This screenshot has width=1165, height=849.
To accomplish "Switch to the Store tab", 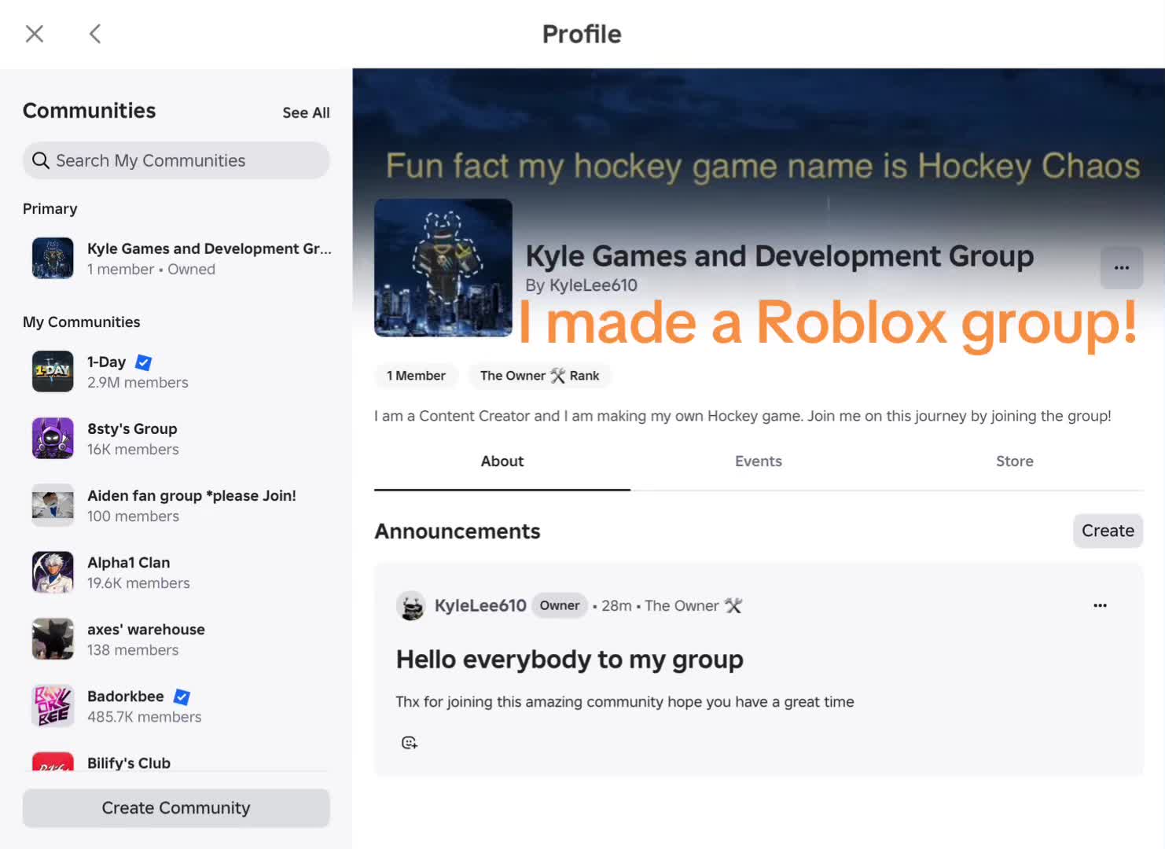I will [x=1015, y=461].
